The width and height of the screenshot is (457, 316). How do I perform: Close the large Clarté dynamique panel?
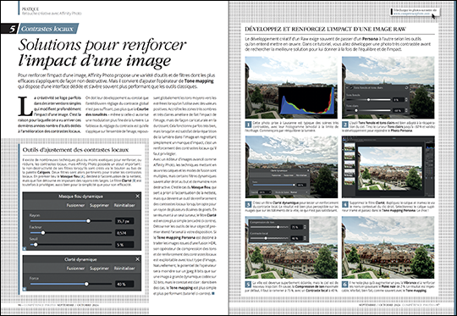coord(138,259)
